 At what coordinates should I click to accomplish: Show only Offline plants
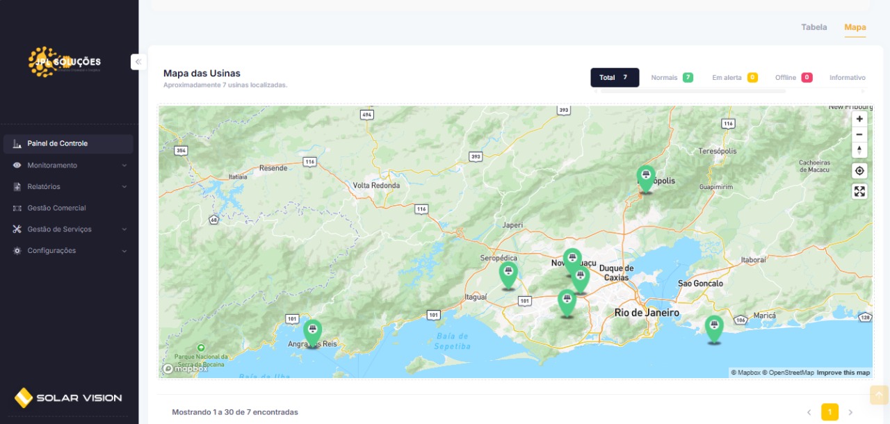click(793, 78)
